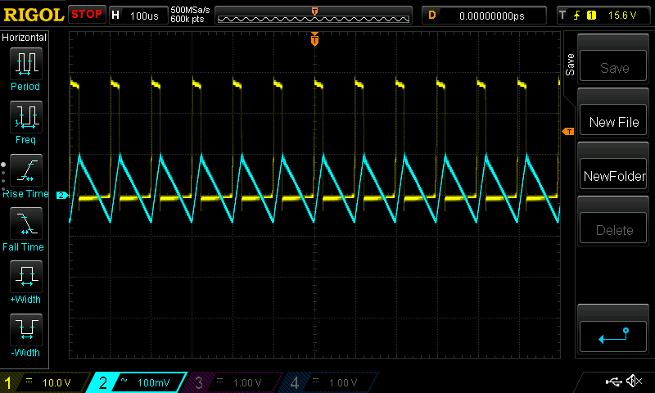Click the channel 3 scale 1.00 V
This screenshot has width=655, height=393.
(x=247, y=383)
